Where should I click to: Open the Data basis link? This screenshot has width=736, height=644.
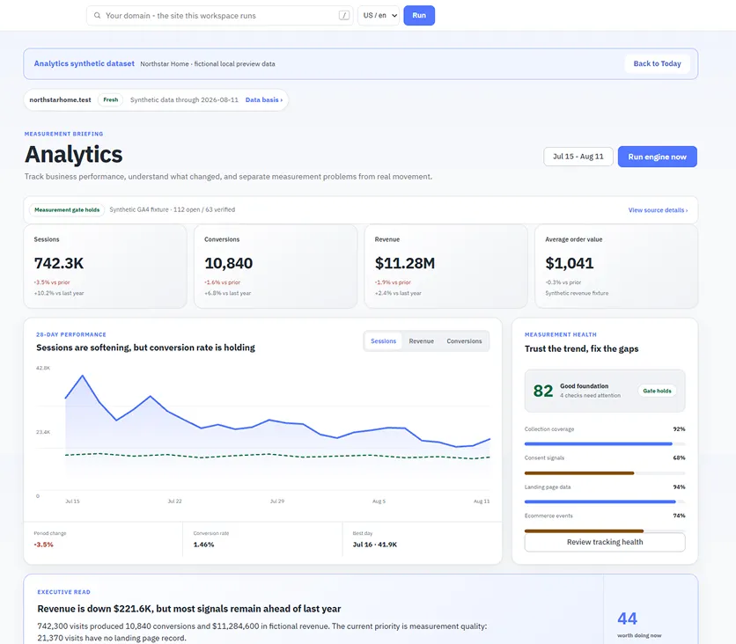coord(264,100)
